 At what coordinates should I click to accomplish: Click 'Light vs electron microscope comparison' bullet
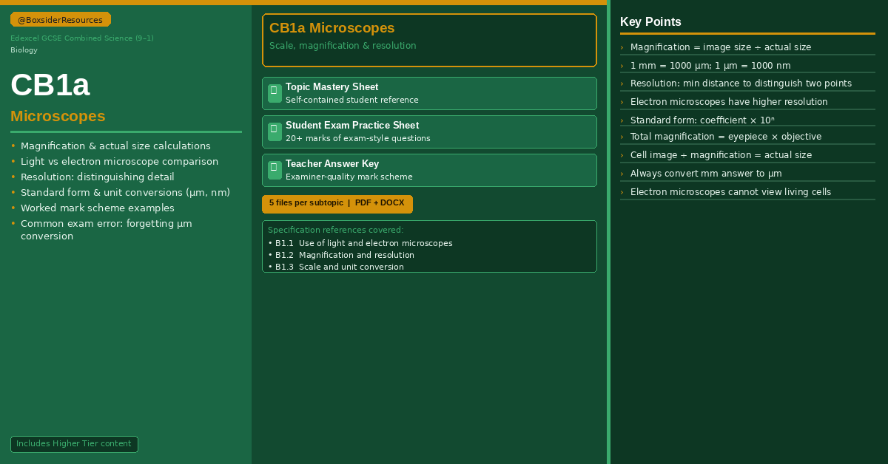pos(119,162)
